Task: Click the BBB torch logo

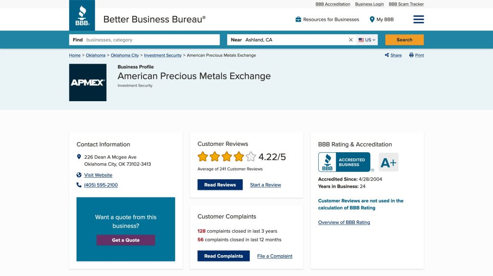Action: pos(82,15)
